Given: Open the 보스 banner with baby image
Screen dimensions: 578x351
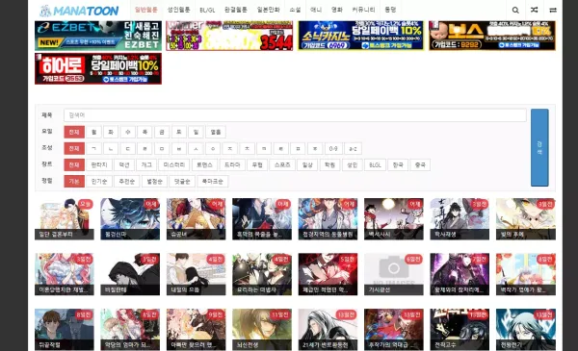Looking at the screenshot, I should coord(492,36).
